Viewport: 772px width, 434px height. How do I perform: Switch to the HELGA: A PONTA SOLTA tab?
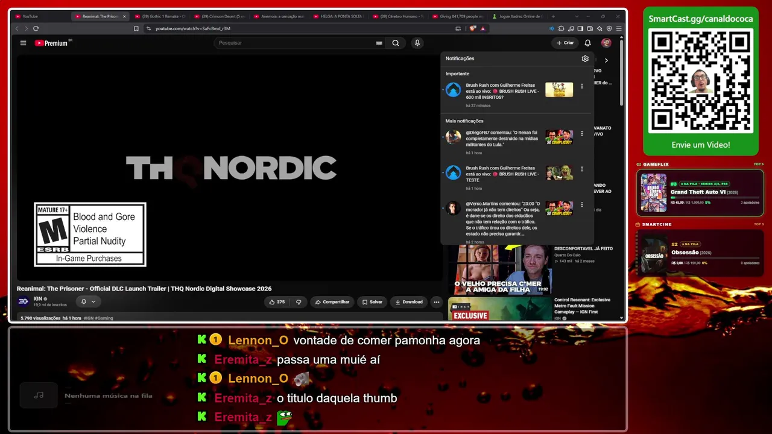[x=338, y=16]
